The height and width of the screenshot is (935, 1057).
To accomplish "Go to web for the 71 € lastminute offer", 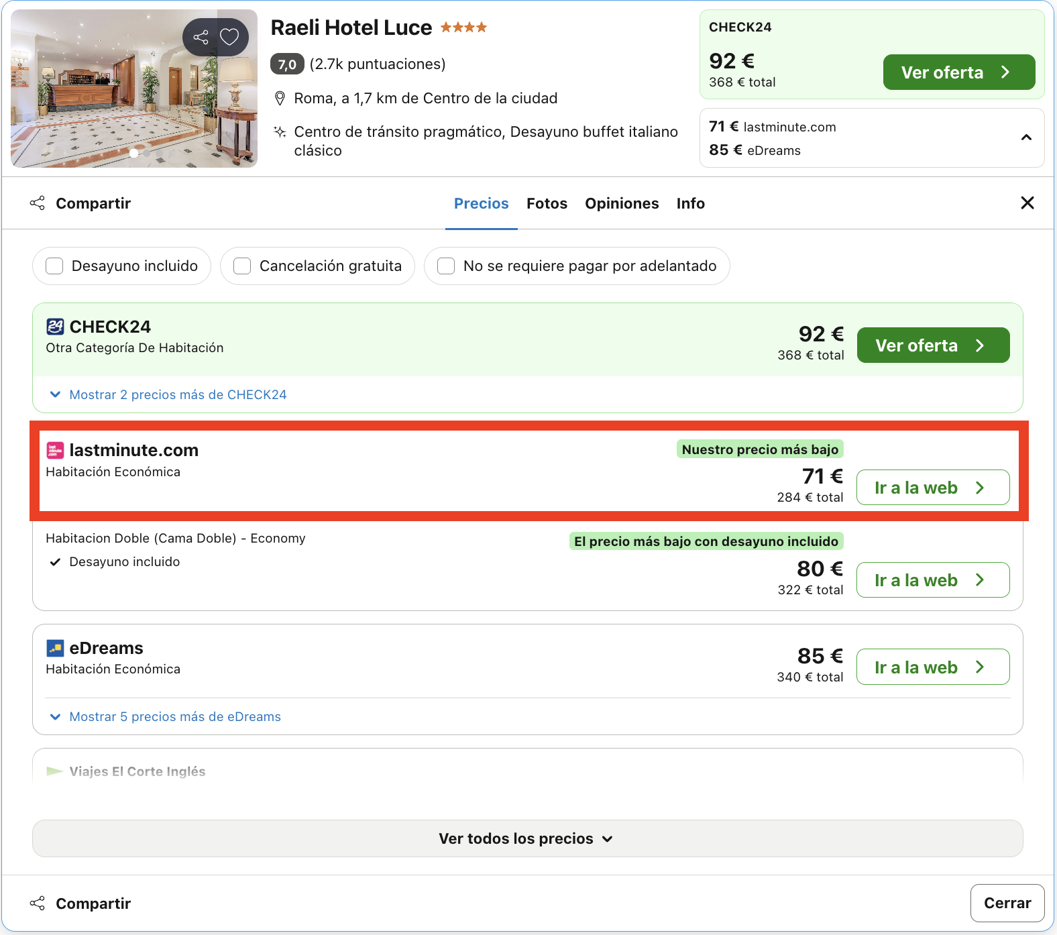I will point(933,488).
